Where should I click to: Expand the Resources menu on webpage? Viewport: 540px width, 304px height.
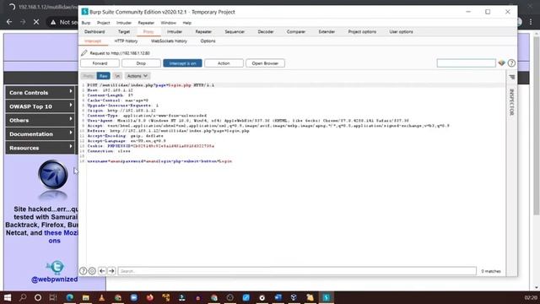pyautogui.click(x=40, y=148)
